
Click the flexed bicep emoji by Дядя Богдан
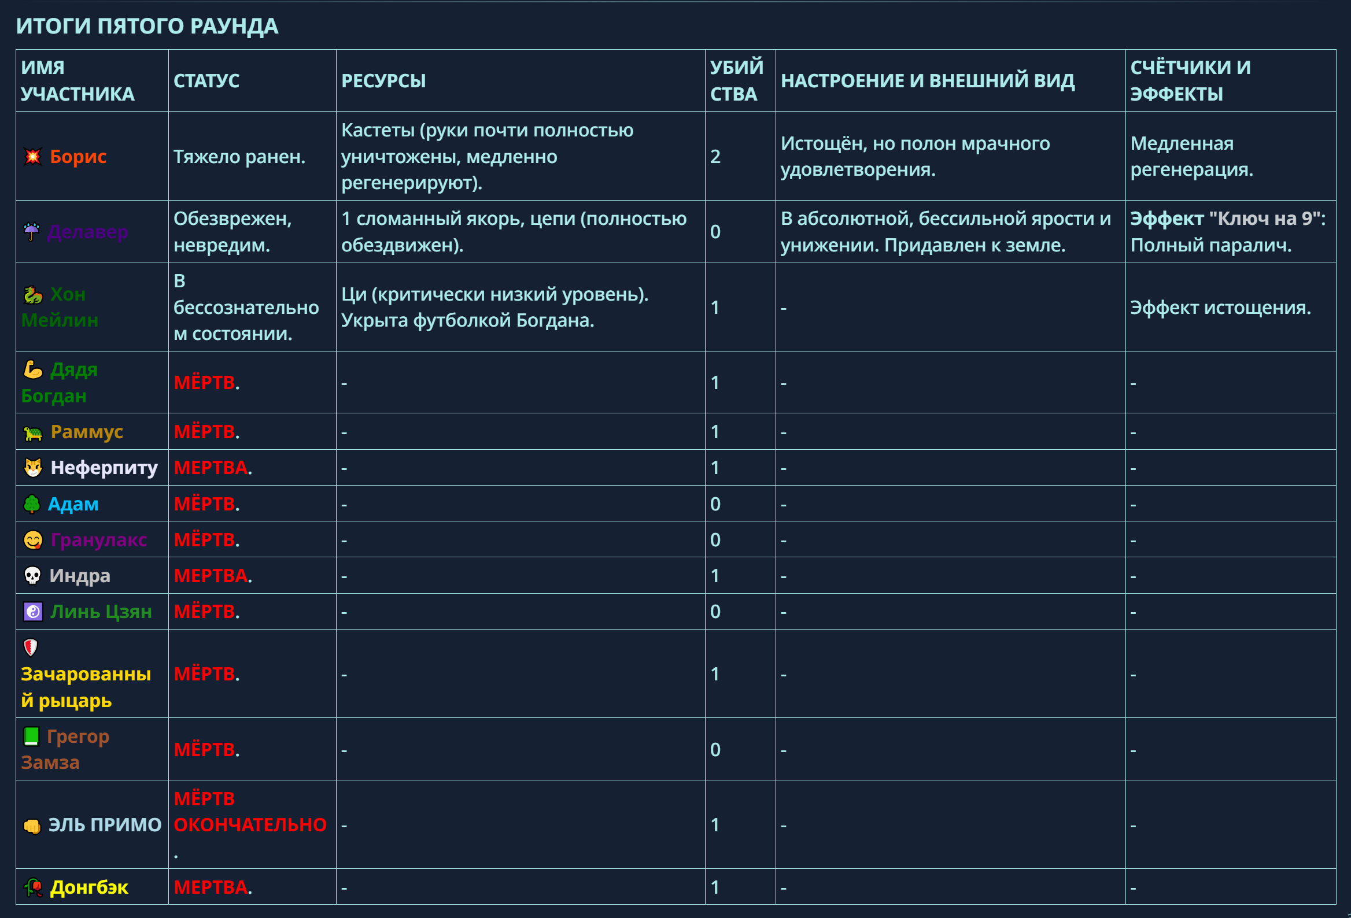pos(33,369)
